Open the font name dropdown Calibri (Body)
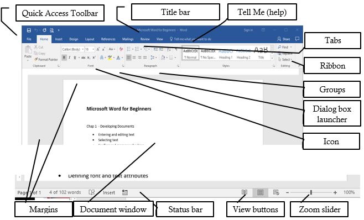Image resolution: width=364 pixels, height=220 pixels. pos(72,49)
